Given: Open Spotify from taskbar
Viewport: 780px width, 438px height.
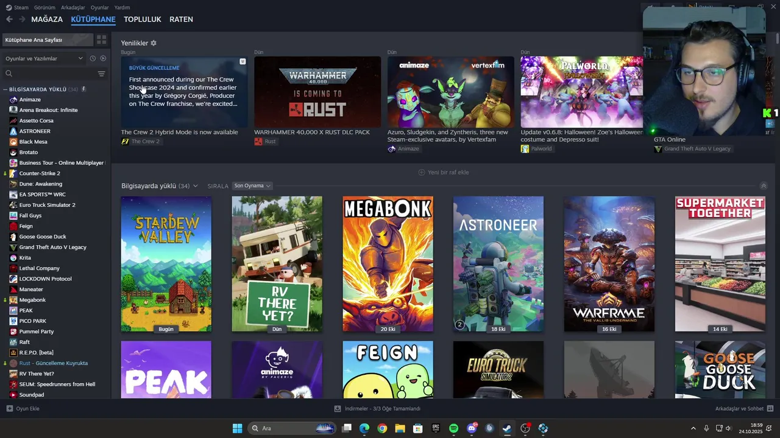Looking at the screenshot, I should pyautogui.click(x=453, y=428).
